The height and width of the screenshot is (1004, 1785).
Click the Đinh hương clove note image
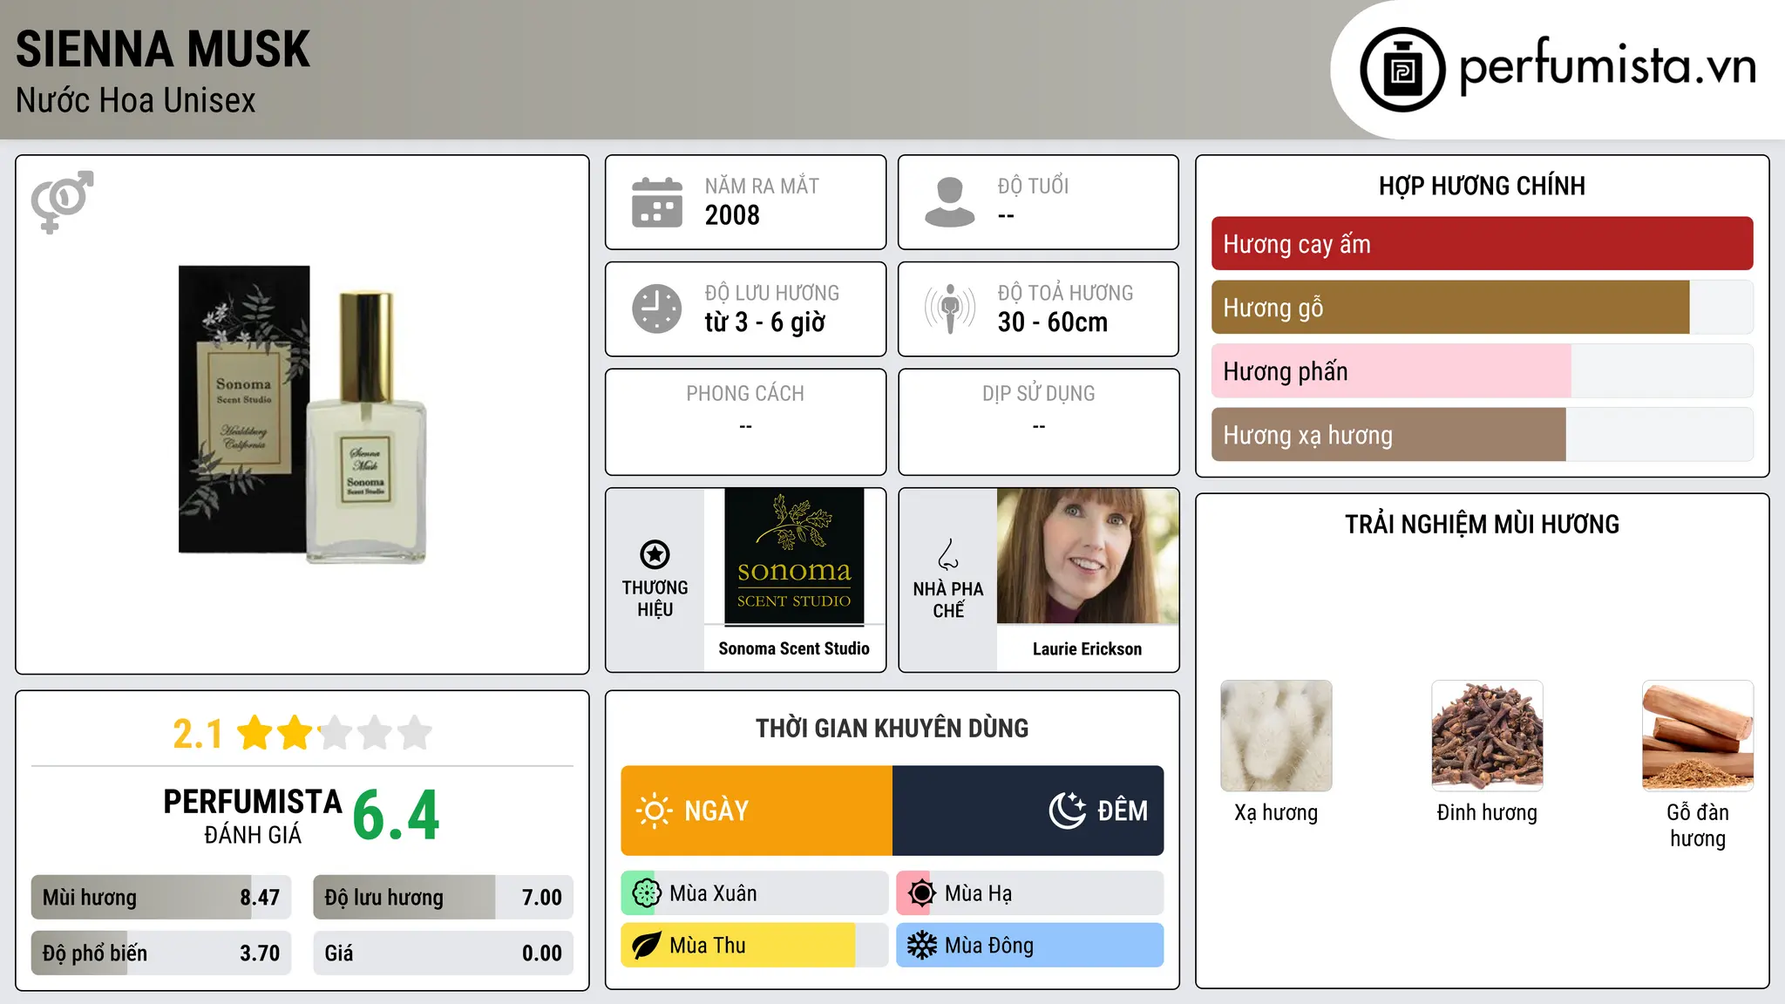pos(1487,736)
